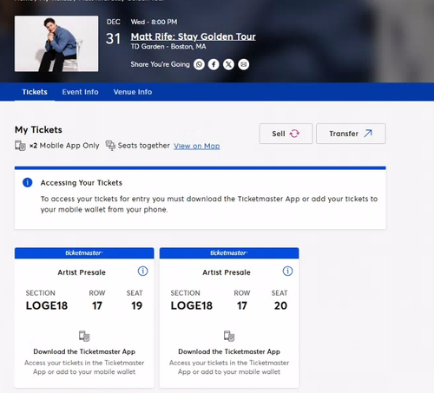Open the Venue Info tab
The width and height of the screenshot is (434, 393).
point(133,92)
